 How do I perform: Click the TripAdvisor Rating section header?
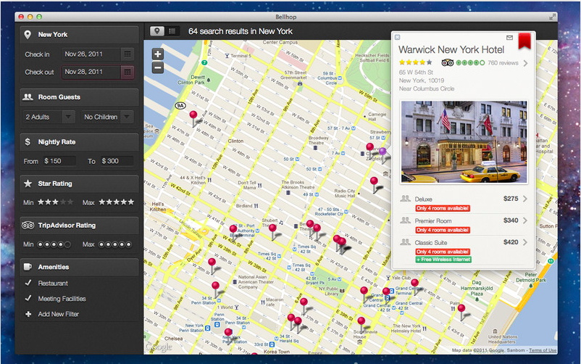click(79, 226)
